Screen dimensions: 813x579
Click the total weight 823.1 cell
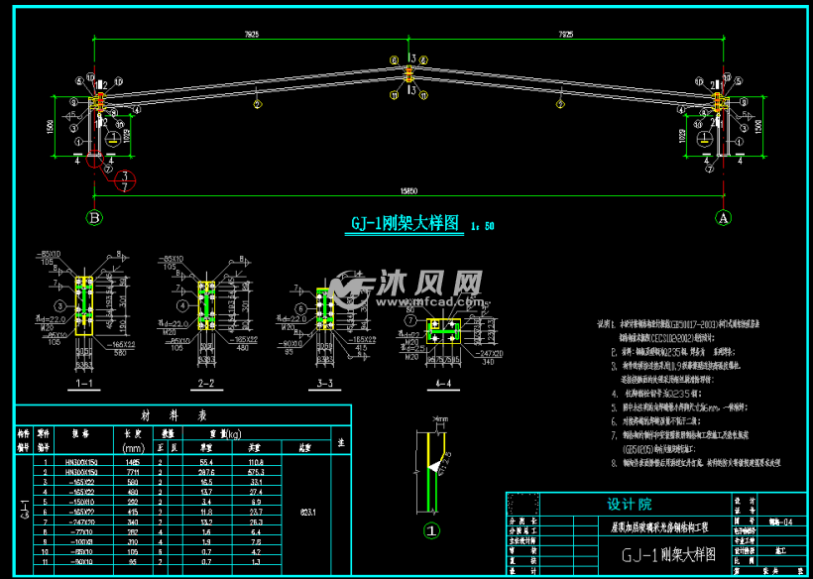[307, 512]
